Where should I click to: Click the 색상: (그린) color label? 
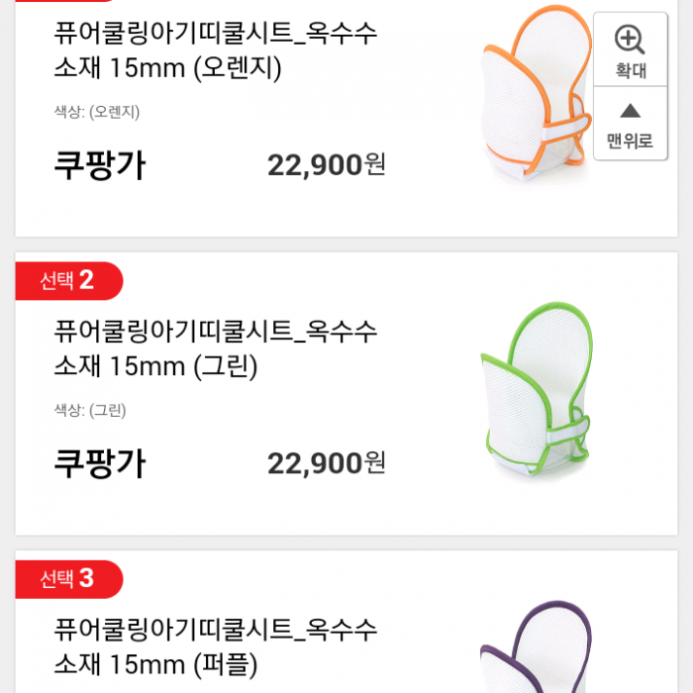90,410
